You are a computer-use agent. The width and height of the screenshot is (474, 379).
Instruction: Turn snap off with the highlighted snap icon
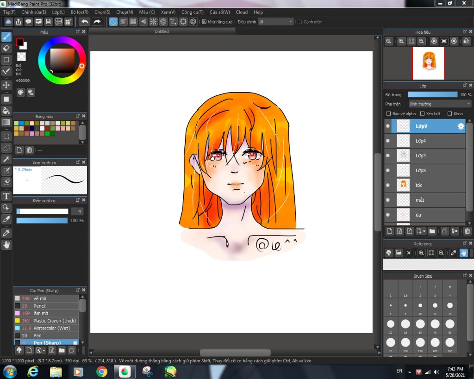(113, 22)
